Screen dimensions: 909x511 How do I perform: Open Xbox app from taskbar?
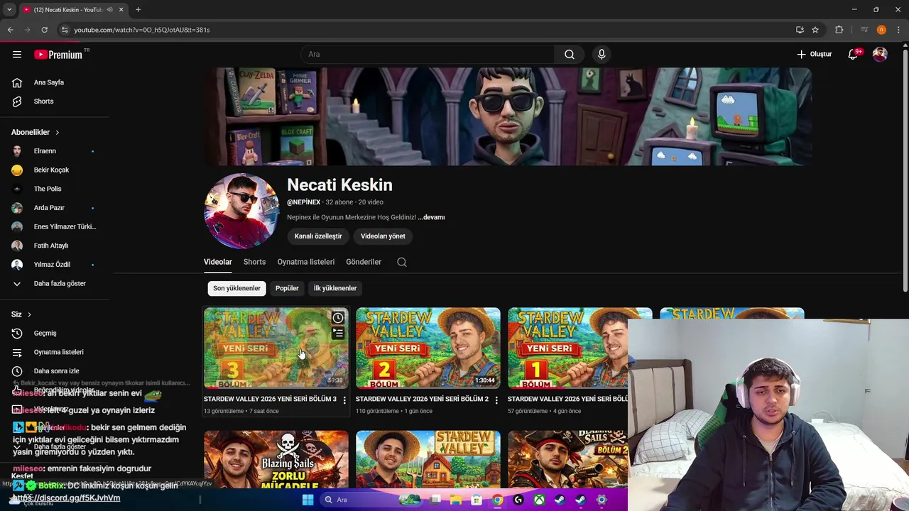tap(539, 500)
